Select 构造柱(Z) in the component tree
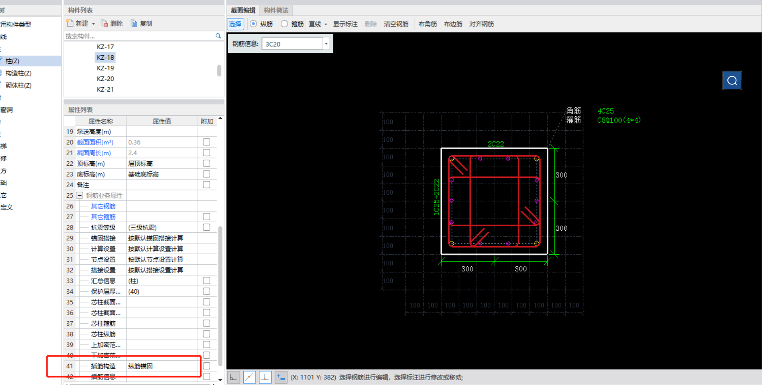762x385 pixels. [x=18, y=73]
